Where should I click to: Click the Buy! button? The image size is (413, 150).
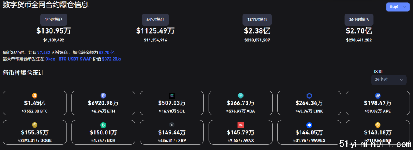[394, 7]
